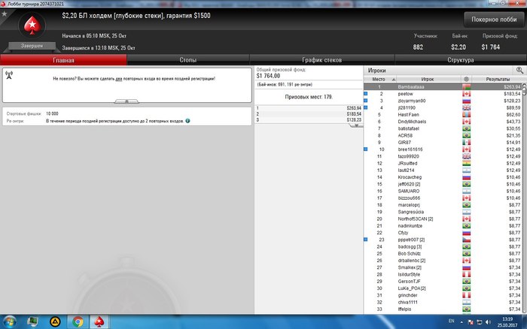The height and width of the screenshot is (329, 527).
Task: Open the Windows Start menu
Action: pyautogui.click(x=9, y=322)
